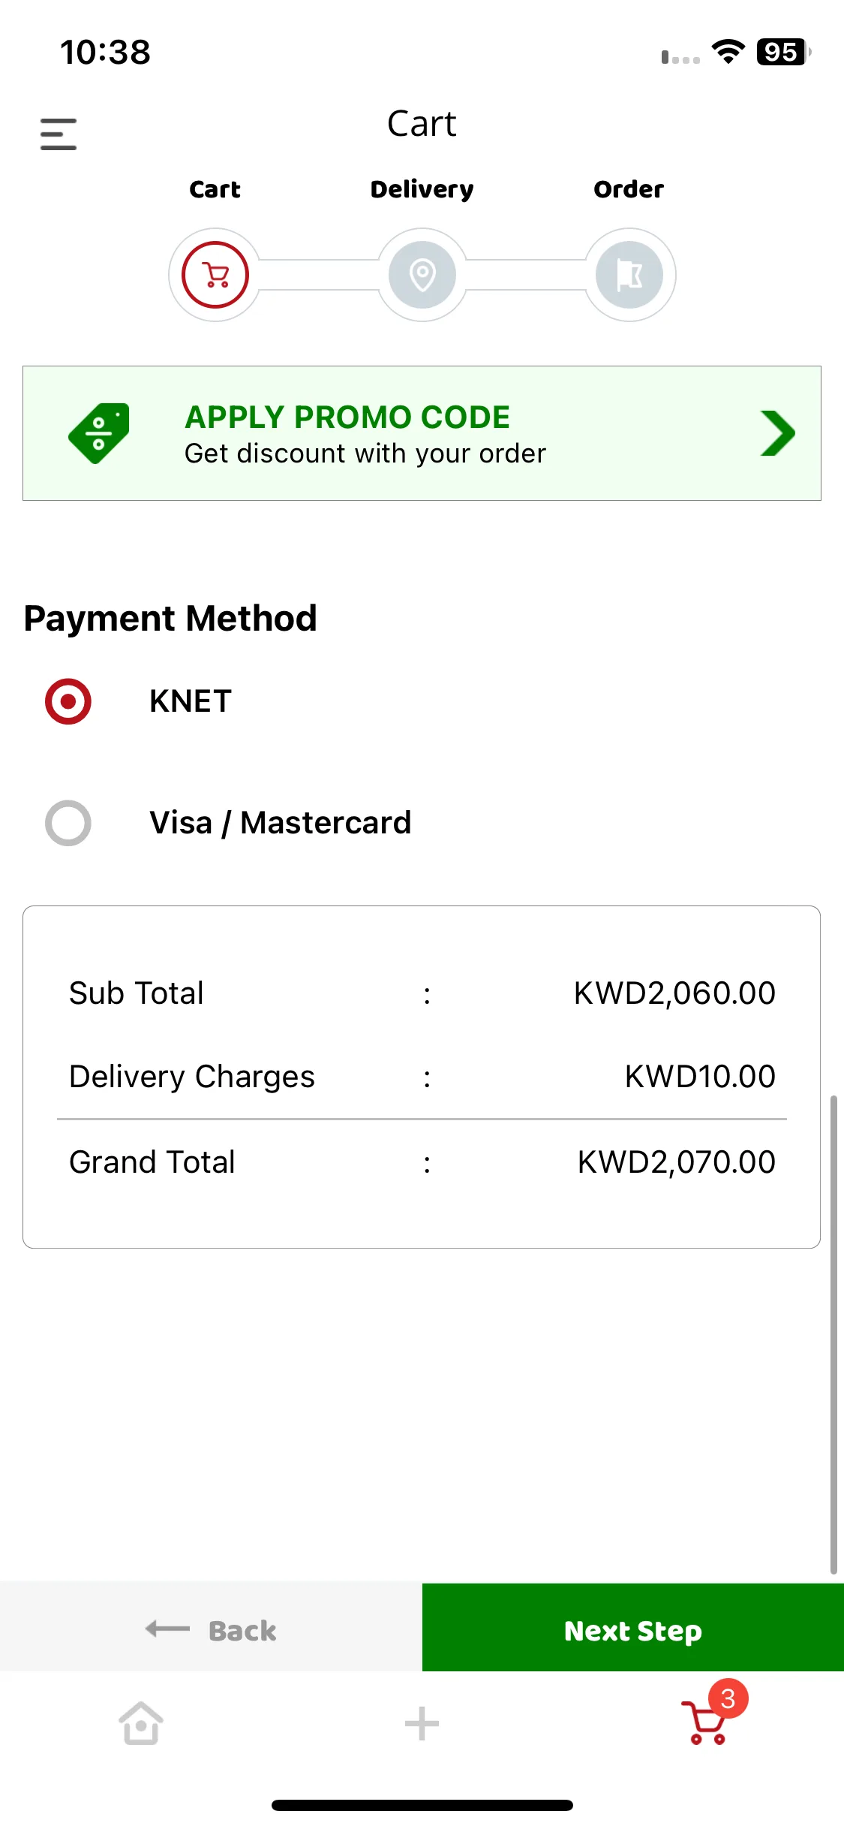Tap the Back button
The height and width of the screenshot is (1829, 844).
pyautogui.click(x=211, y=1630)
